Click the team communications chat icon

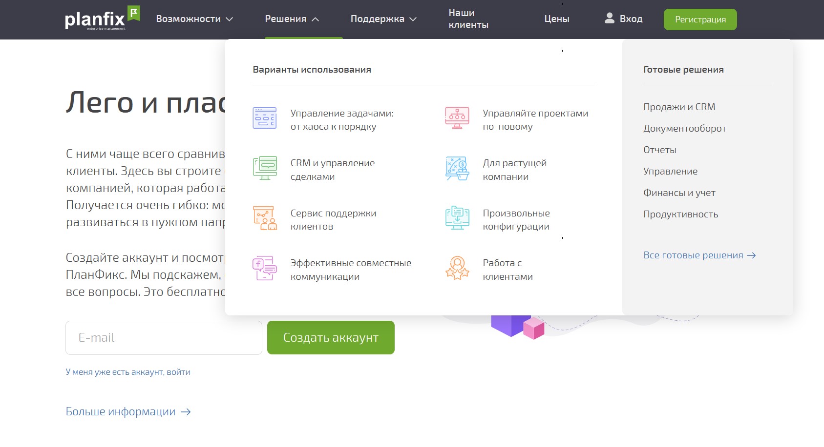(265, 268)
